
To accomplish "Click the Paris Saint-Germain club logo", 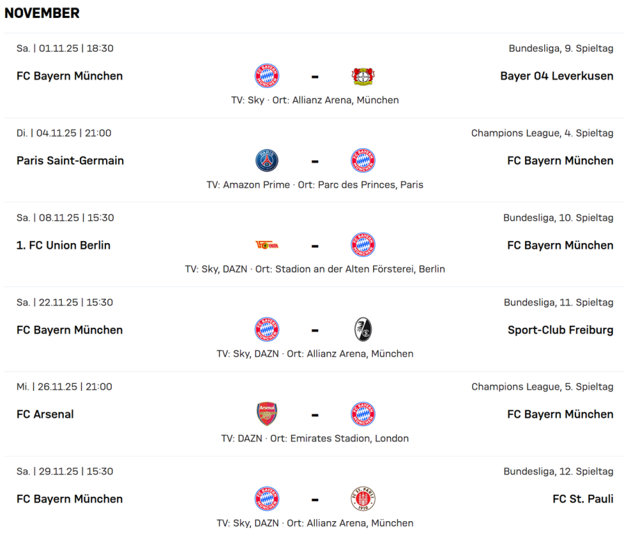I will (x=267, y=161).
